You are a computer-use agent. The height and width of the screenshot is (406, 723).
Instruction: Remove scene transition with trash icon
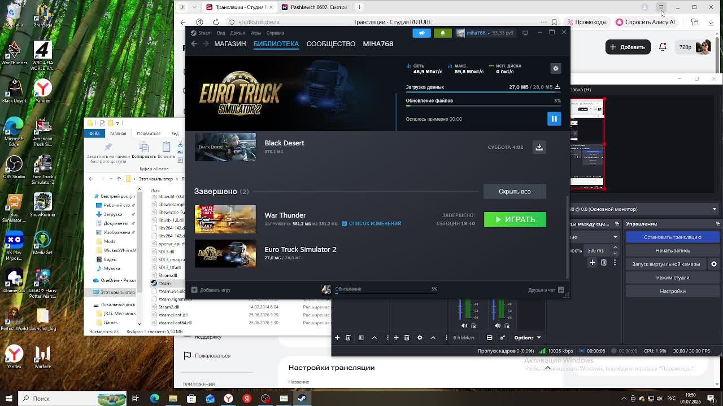[604, 263]
